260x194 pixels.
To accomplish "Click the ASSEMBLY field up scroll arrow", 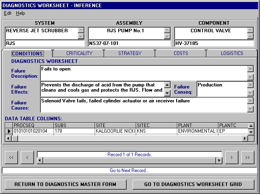I will pyautogui.click(x=167, y=30).
